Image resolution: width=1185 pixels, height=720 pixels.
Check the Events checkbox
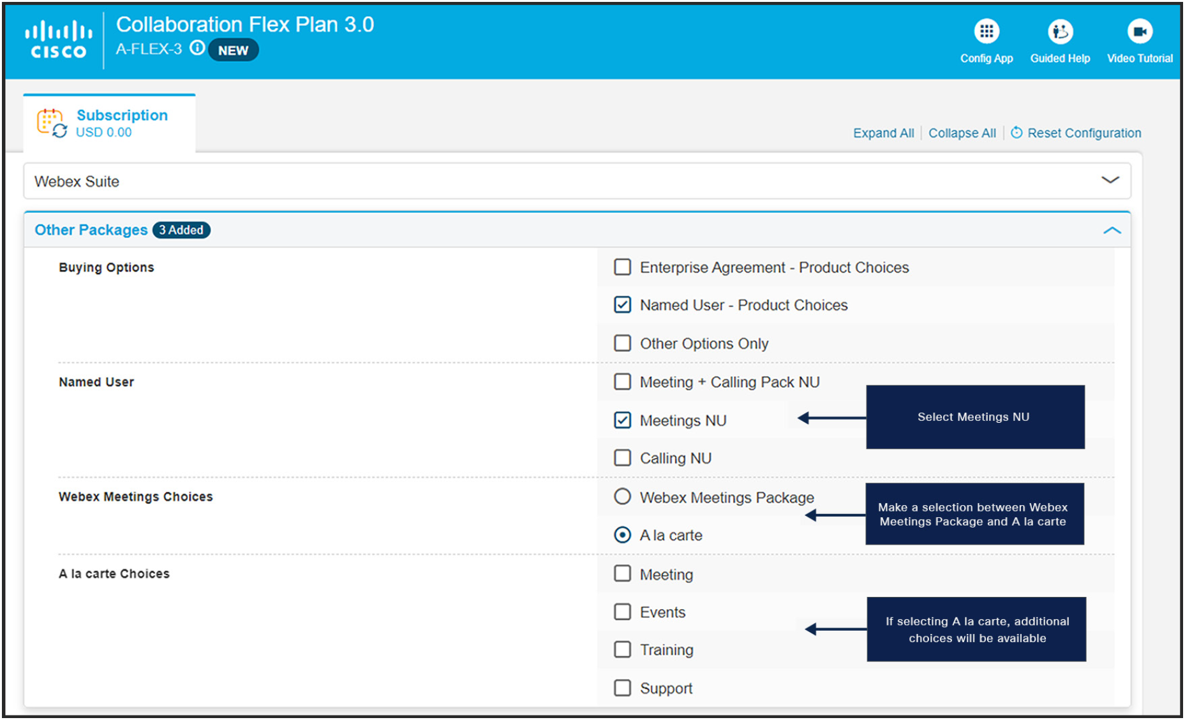point(622,612)
